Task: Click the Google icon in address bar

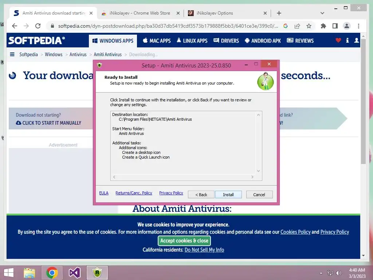Action: [x=286, y=26]
